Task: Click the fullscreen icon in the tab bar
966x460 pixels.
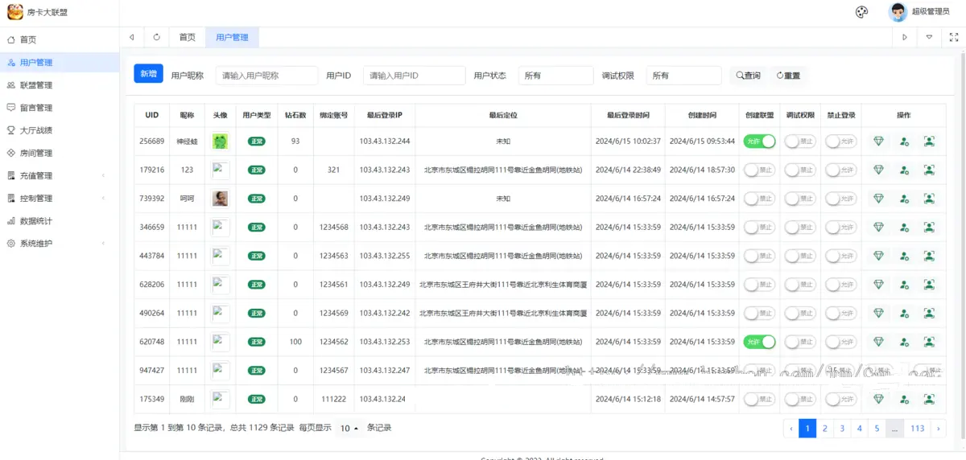Action: [954, 37]
